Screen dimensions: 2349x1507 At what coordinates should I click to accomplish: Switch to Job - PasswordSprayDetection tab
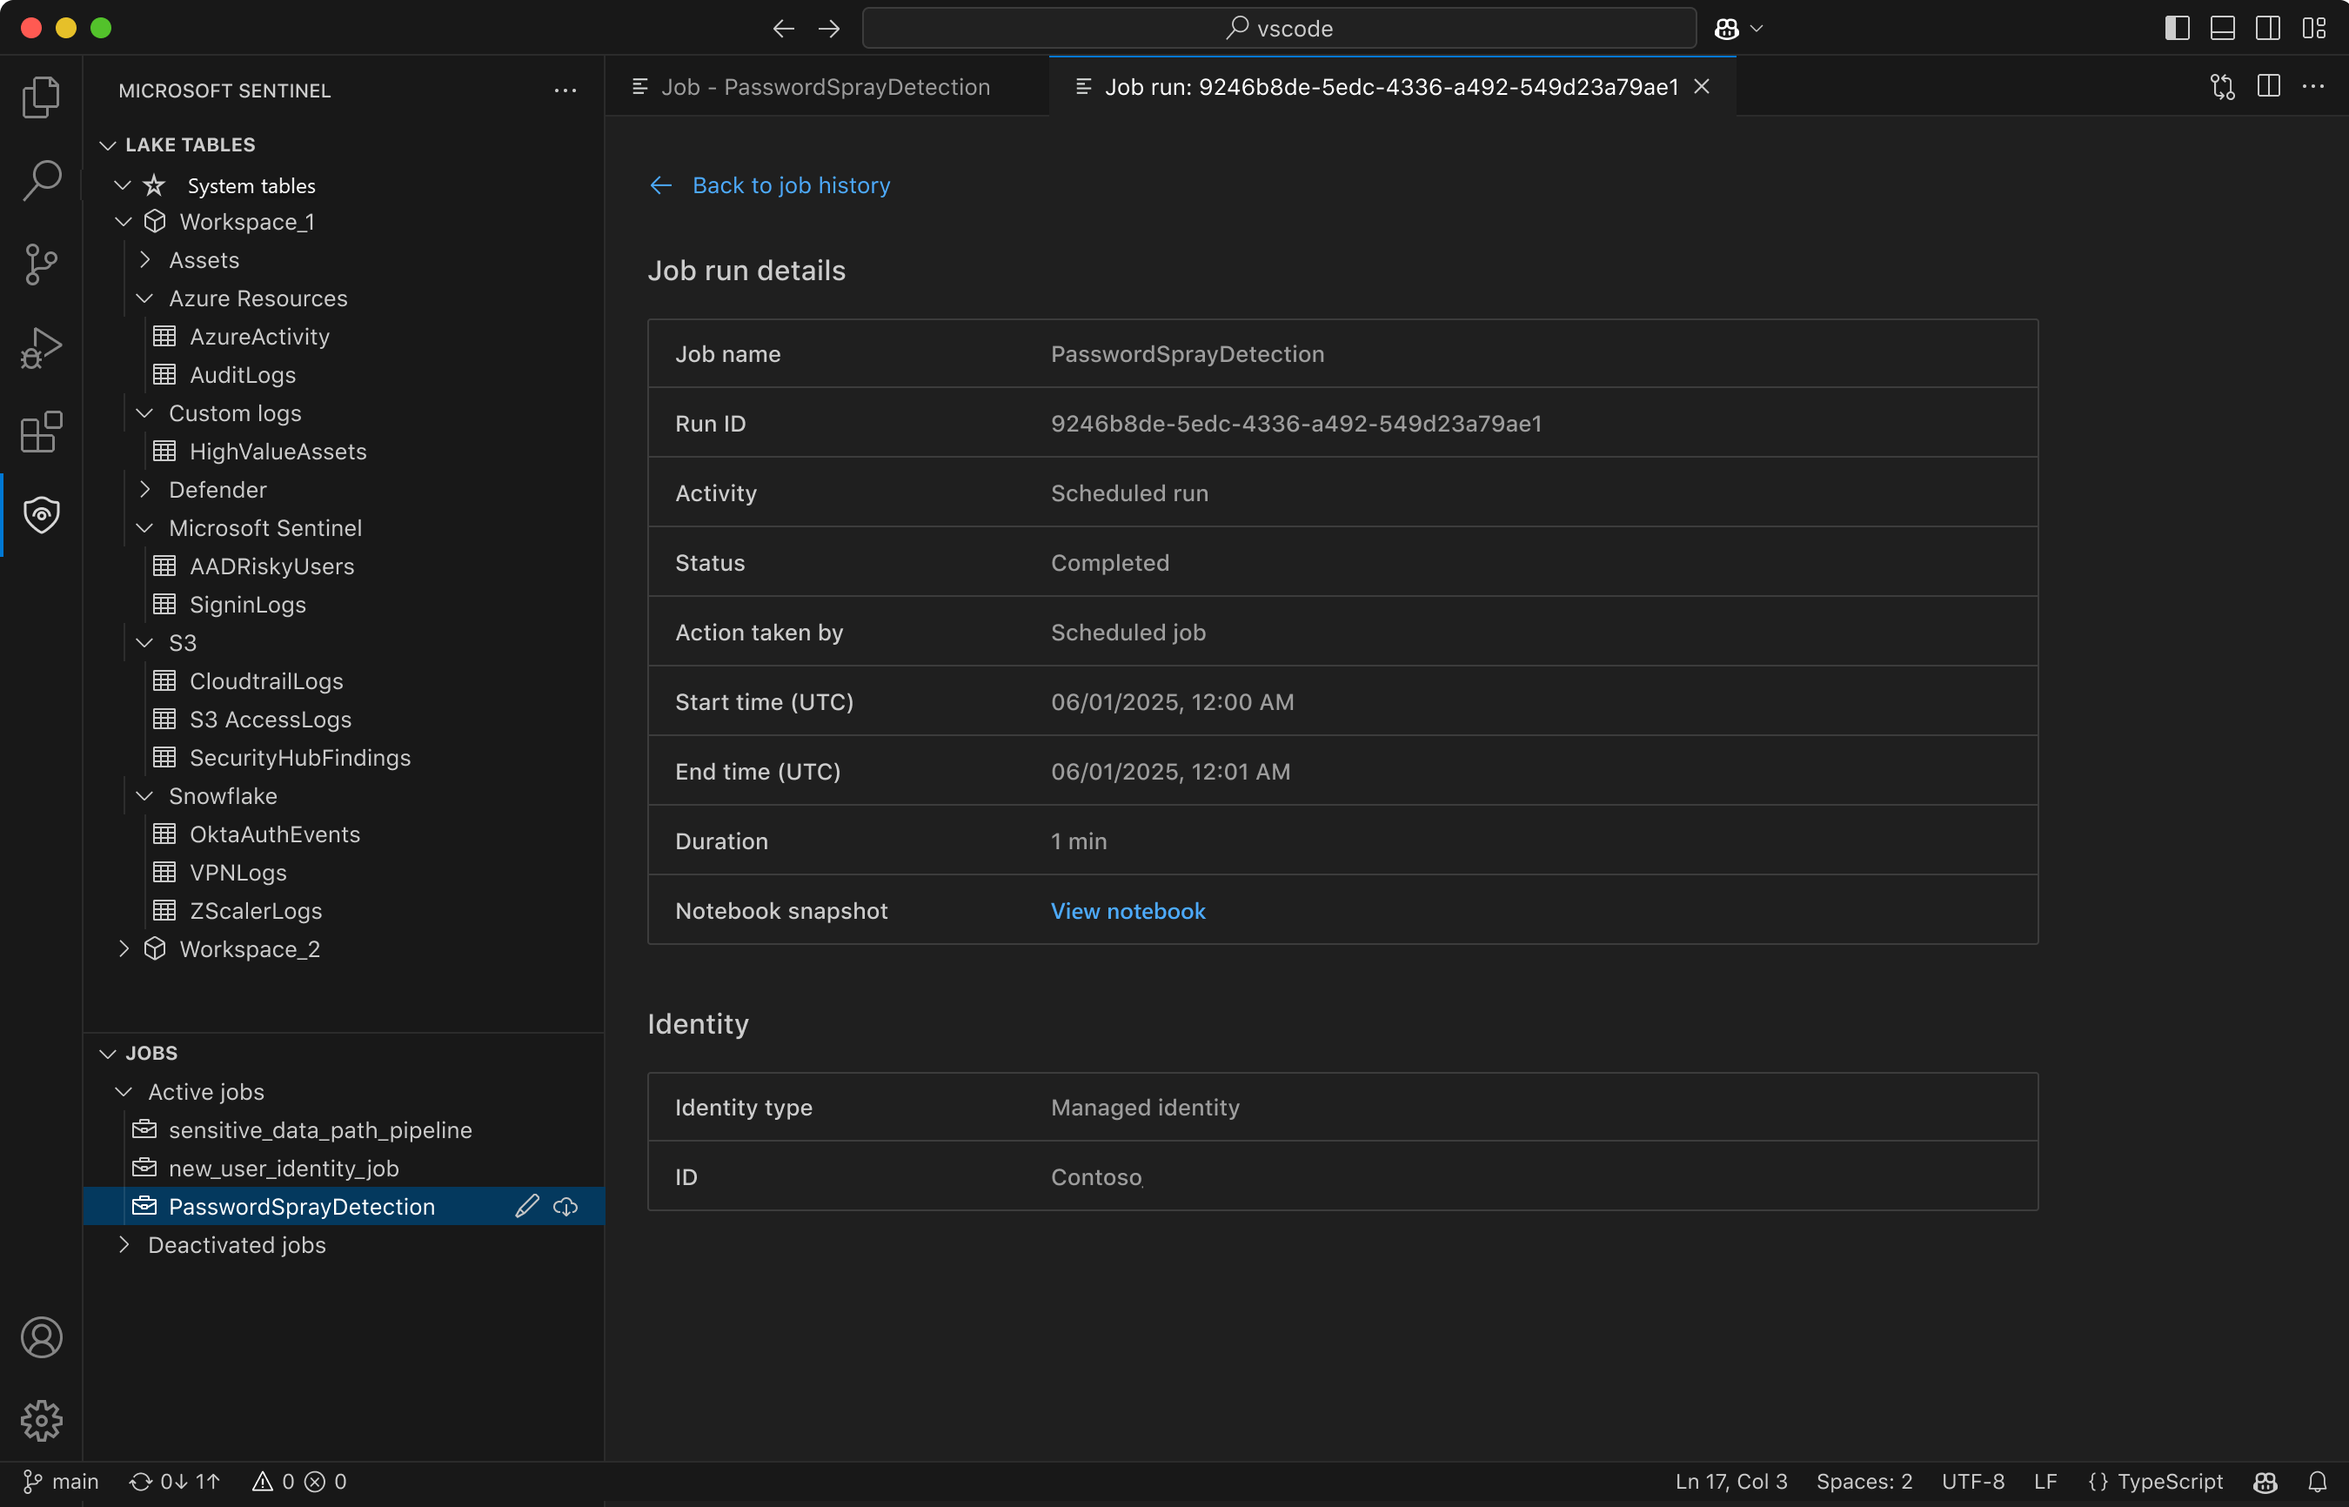coord(824,87)
